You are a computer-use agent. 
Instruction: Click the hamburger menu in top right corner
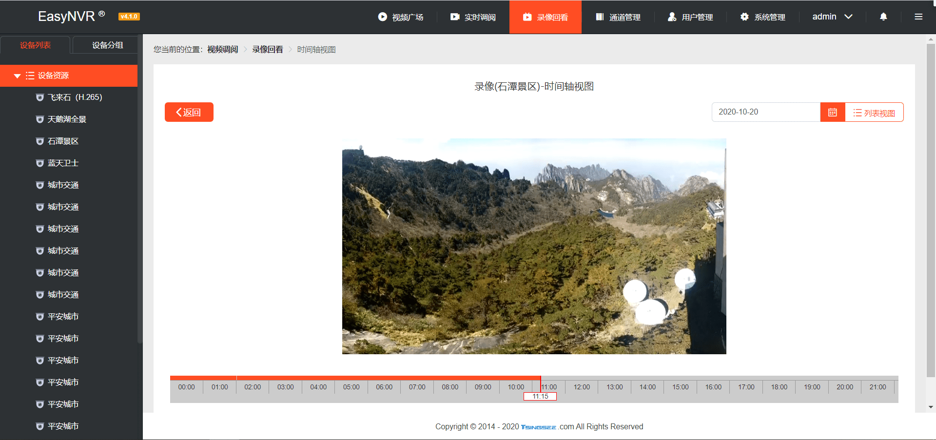(x=918, y=17)
